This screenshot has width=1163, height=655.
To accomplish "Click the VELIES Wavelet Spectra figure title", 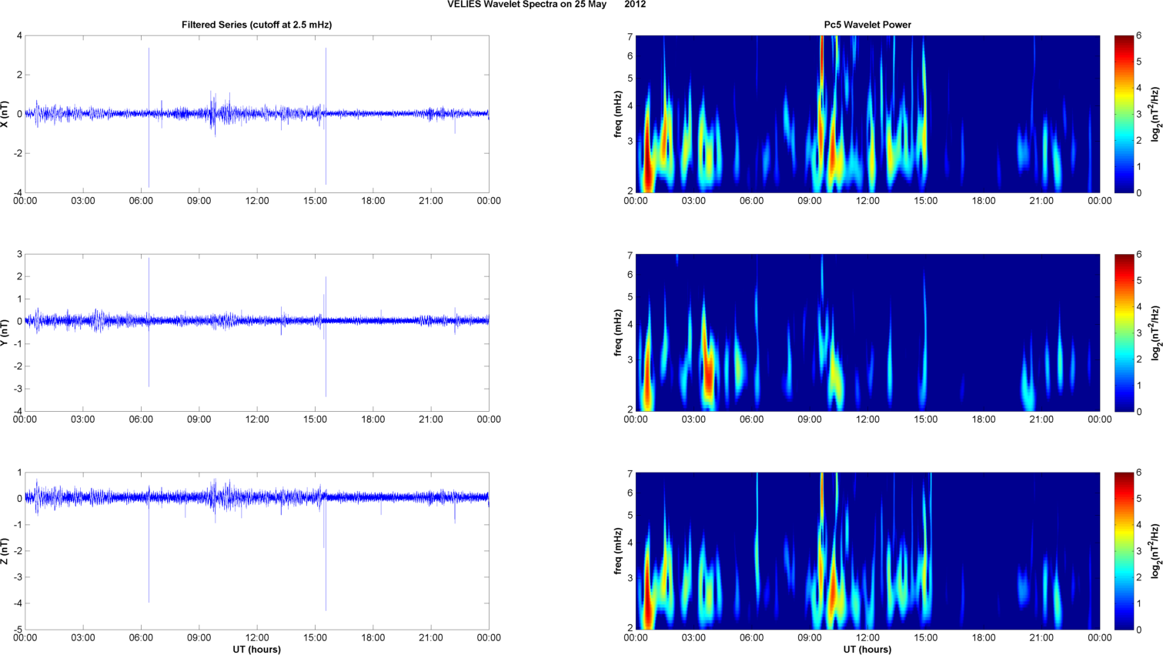I will coord(546,5).
